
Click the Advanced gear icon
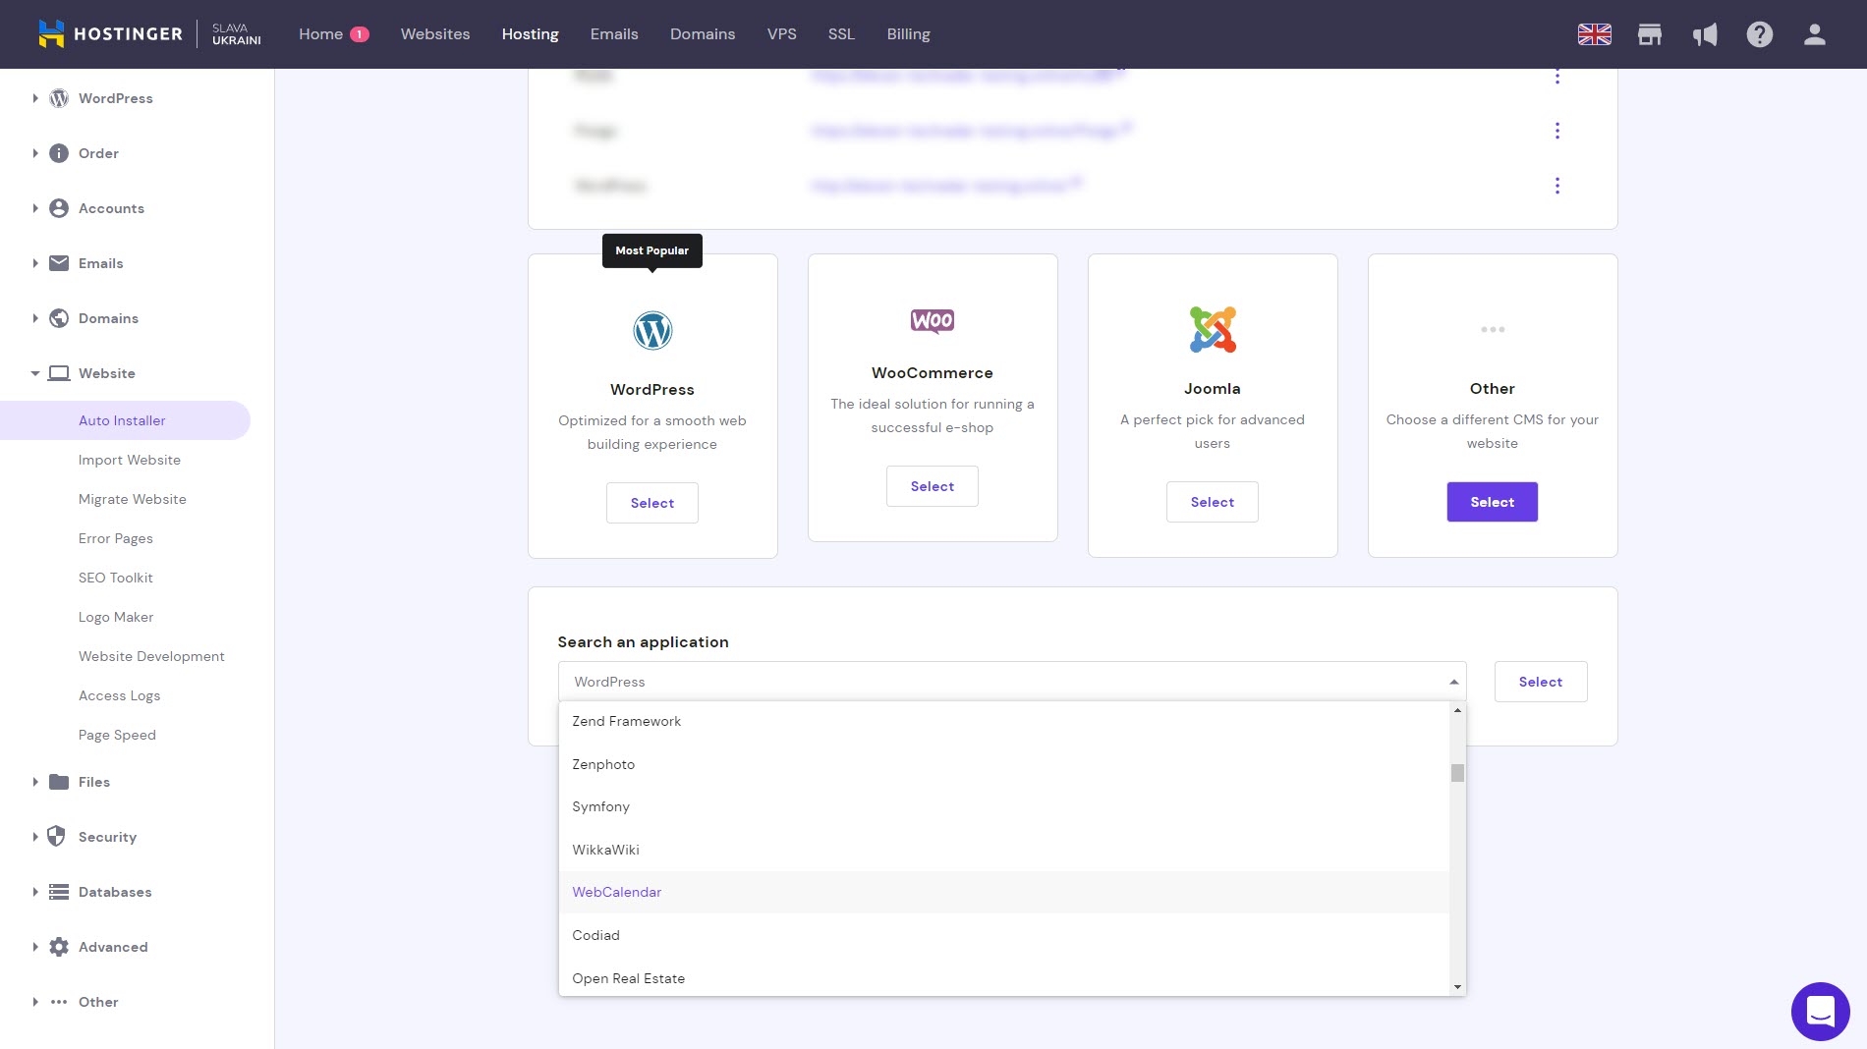tap(59, 947)
